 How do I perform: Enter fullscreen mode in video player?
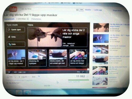[87, 72]
